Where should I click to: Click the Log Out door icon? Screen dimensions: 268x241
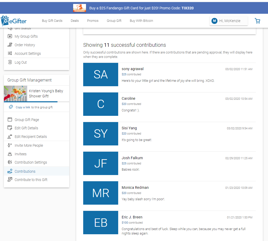(x=10, y=62)
